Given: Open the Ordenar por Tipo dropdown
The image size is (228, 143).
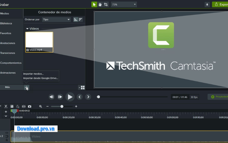Looking at the screenshot, I should tap(56, 19).
